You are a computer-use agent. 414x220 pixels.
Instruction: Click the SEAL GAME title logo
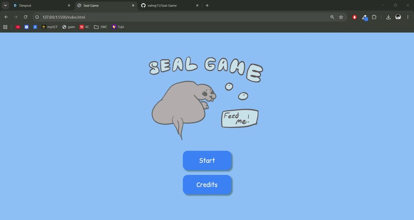point(206,69)
